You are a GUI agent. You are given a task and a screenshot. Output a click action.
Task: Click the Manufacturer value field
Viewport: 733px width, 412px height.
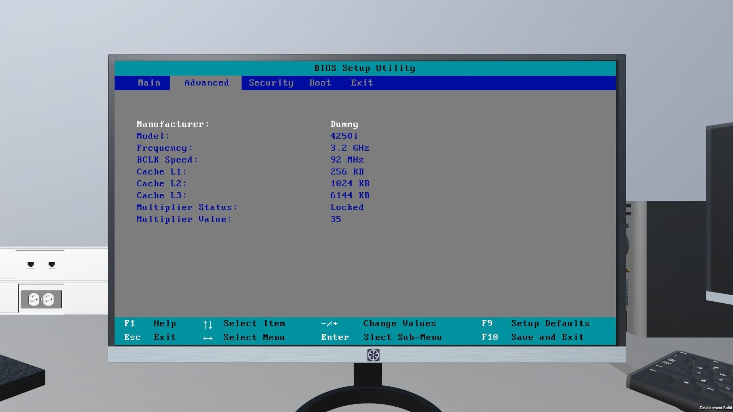point(345,124)
